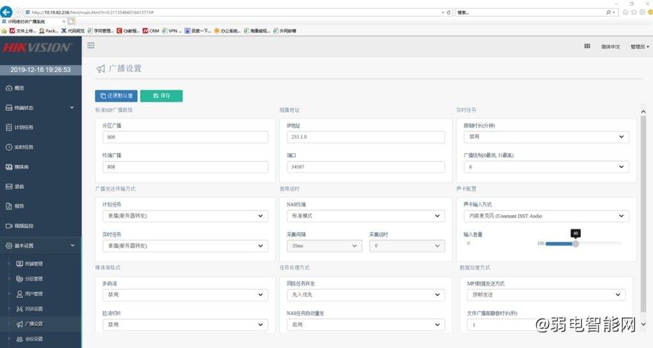Viewport: 653px width, 348px height.
Task: Open the 计划任务 transmission mode dropdown
Action: pos(186,216)
